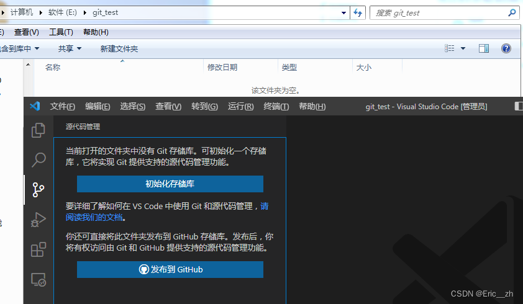The image size is (523, 304).
Task: Change the view mode icon in Explorer
Action: [449, 48]
